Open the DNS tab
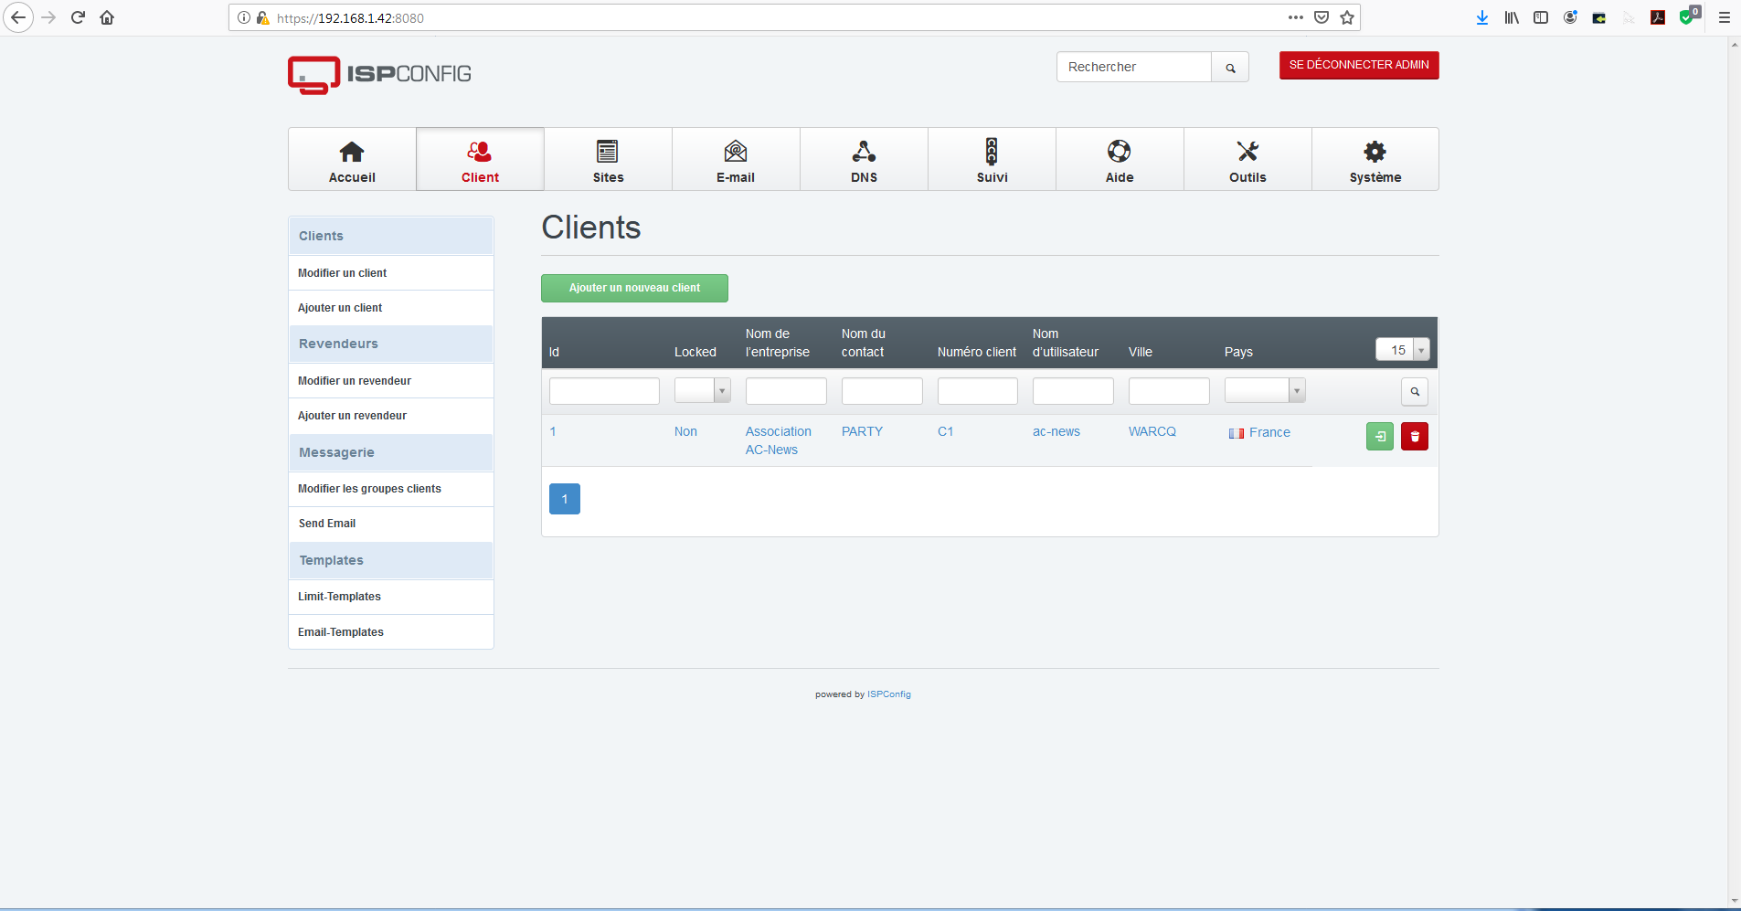The width and height of the screenshot is (1741, 911). tap(864, 160)
